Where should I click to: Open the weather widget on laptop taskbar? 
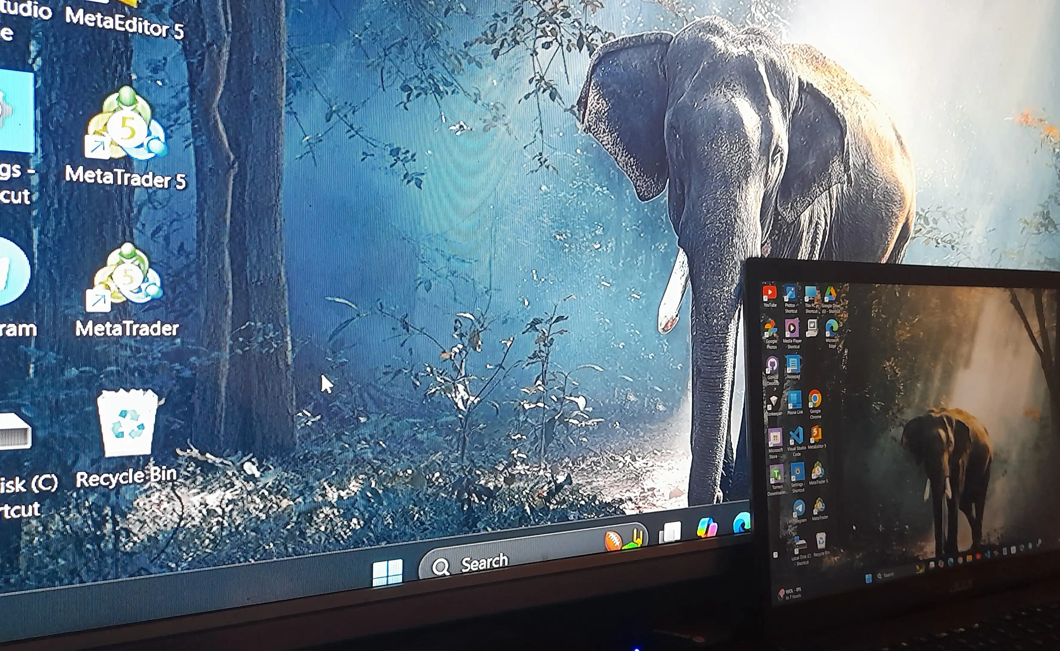pyautogui.click(x=790, y=594)
